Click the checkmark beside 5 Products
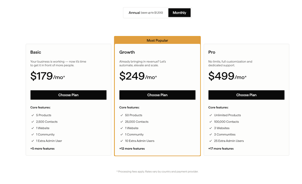The height and width of the screenshot is (184, 302). point(33,115)
